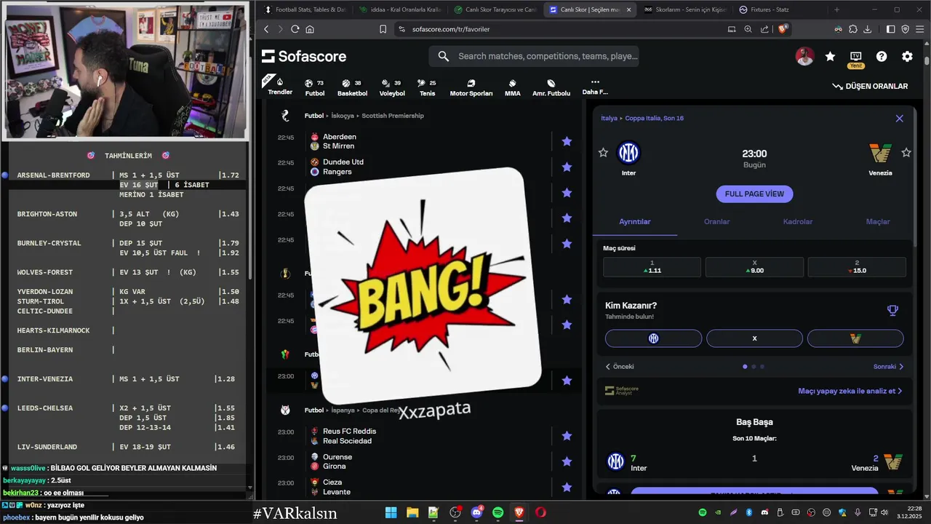Screen dimensions: 931x524
Task: Vote draw X in Kim Kazanır
Action: tap(754, 338)
